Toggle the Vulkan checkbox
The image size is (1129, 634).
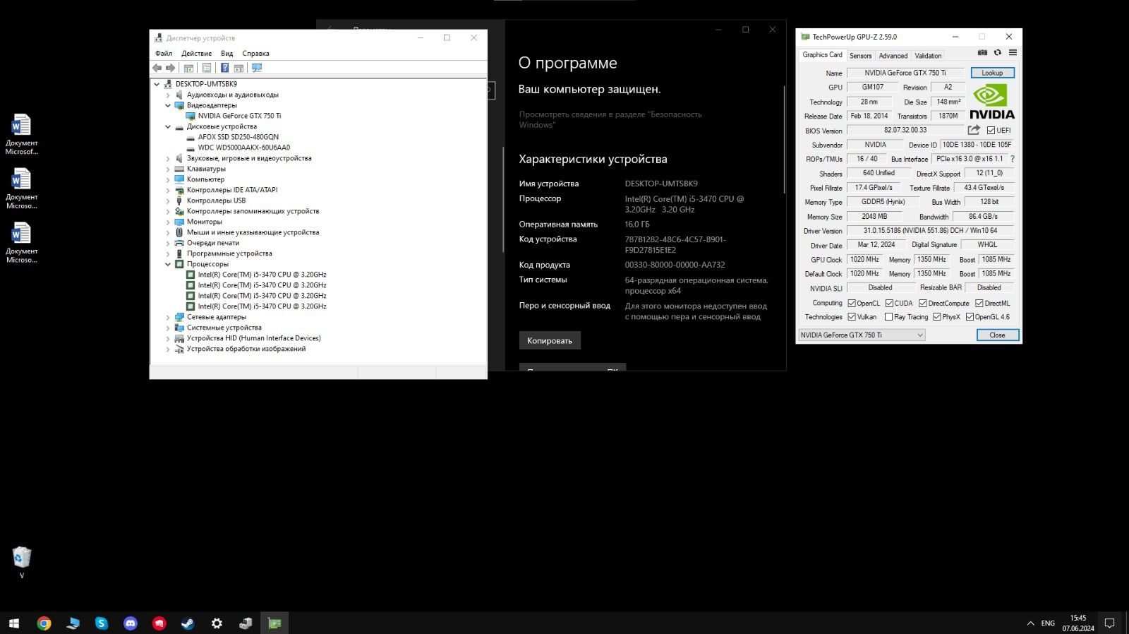(x=852, y=317)
